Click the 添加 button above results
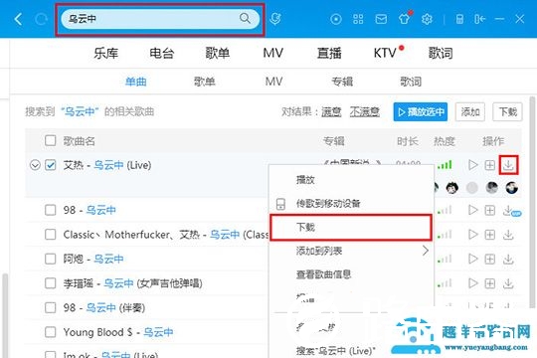This screenshot has height=358, width=537. pyautogui.click(x=469, y=111)
